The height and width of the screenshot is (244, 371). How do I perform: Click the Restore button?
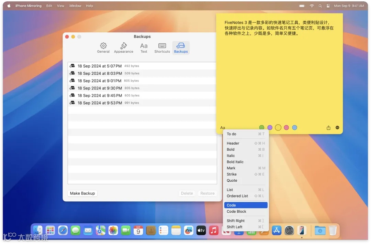tap(207, 193)
